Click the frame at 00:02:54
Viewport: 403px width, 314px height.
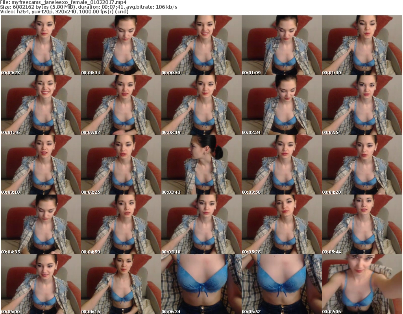[362, 105]
